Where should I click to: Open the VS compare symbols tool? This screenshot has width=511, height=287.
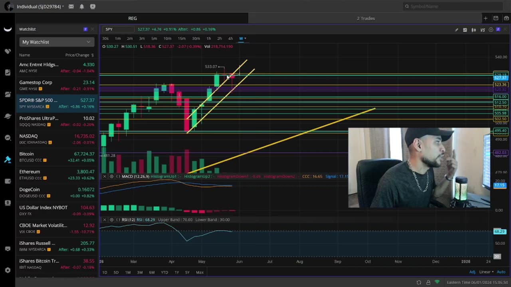click(483, 30)
